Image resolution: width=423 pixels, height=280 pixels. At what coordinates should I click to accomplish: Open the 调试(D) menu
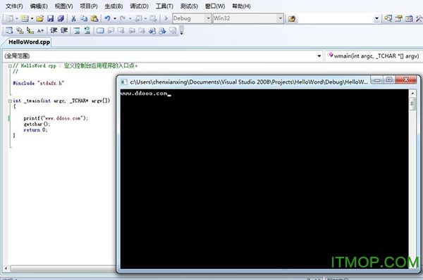[x=139, y=6]
